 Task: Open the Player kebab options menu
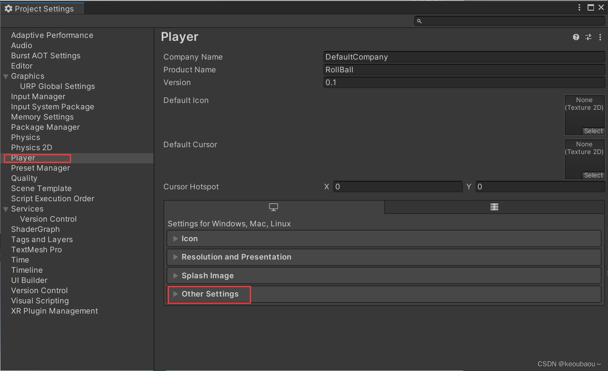coord(600,37)
